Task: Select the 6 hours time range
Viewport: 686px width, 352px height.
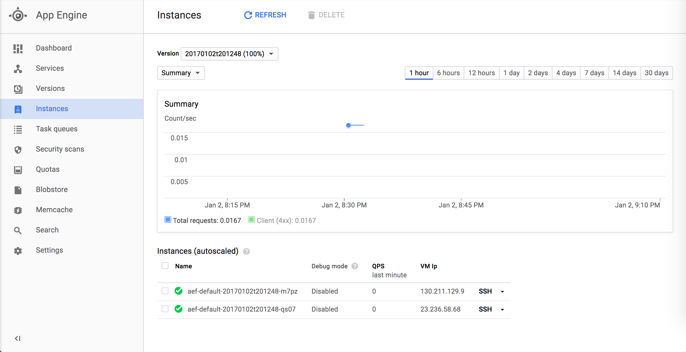Action: [448, 73]
